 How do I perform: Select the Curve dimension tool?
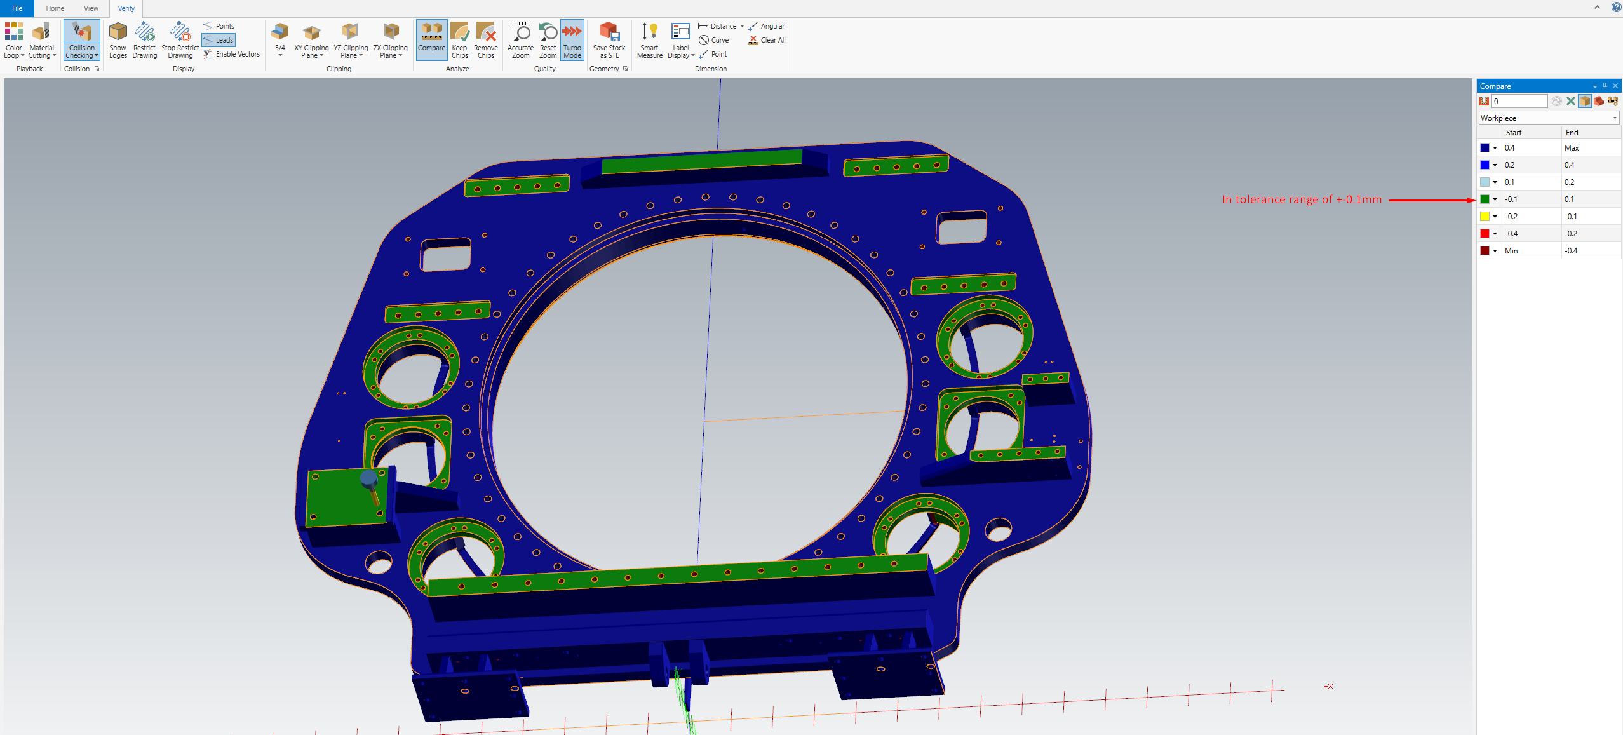(714, 40)
